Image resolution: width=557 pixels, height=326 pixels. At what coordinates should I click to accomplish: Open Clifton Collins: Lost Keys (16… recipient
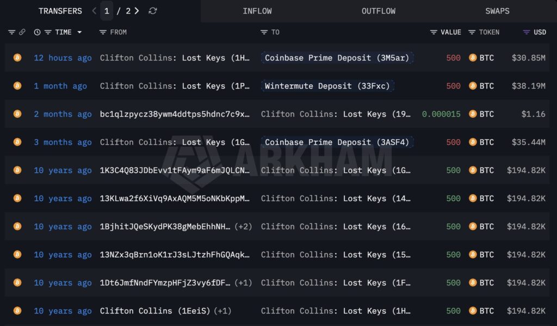[336, 227]
